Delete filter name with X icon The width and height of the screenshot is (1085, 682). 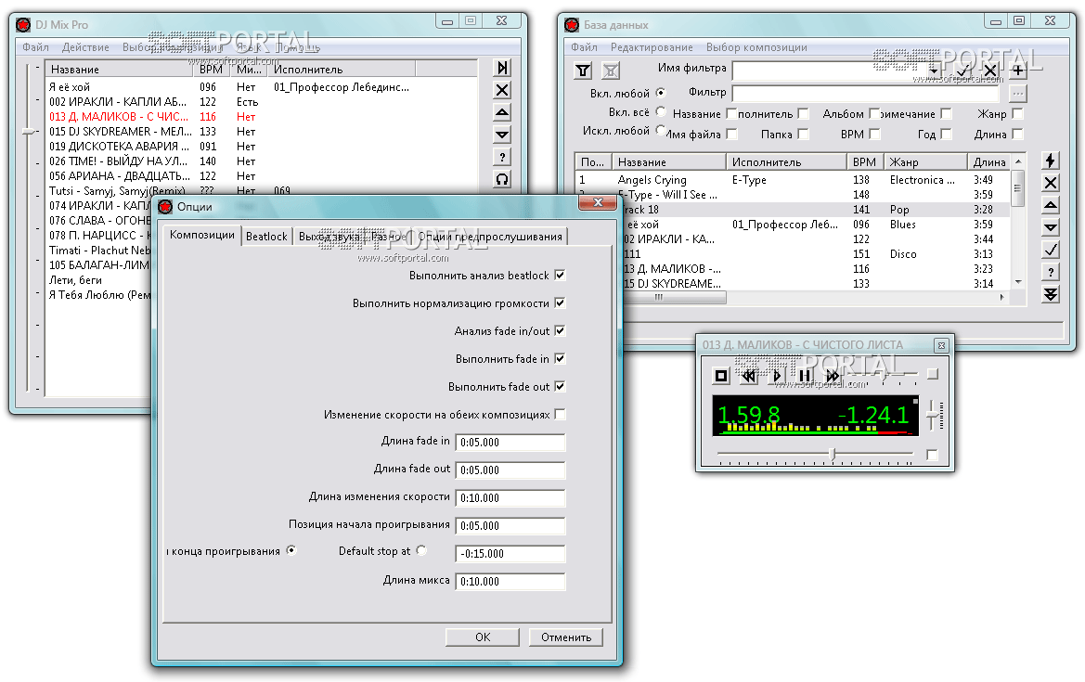[990, 71]
